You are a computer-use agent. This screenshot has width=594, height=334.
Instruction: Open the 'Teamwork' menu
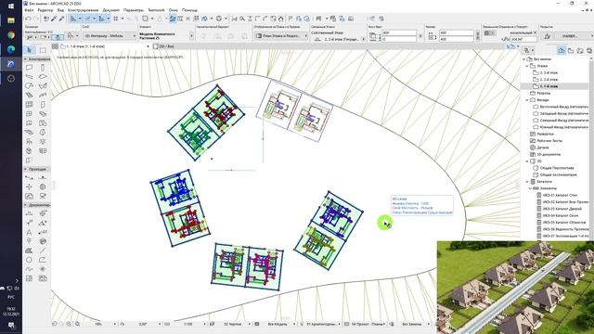coord(156,10)
